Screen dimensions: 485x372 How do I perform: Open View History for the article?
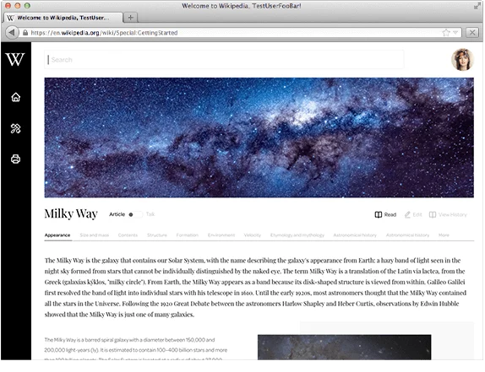[448, 214]
